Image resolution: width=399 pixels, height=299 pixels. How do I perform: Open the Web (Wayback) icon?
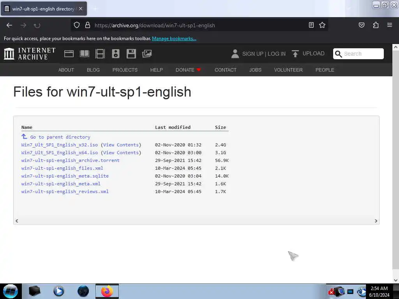pos(69,54)
